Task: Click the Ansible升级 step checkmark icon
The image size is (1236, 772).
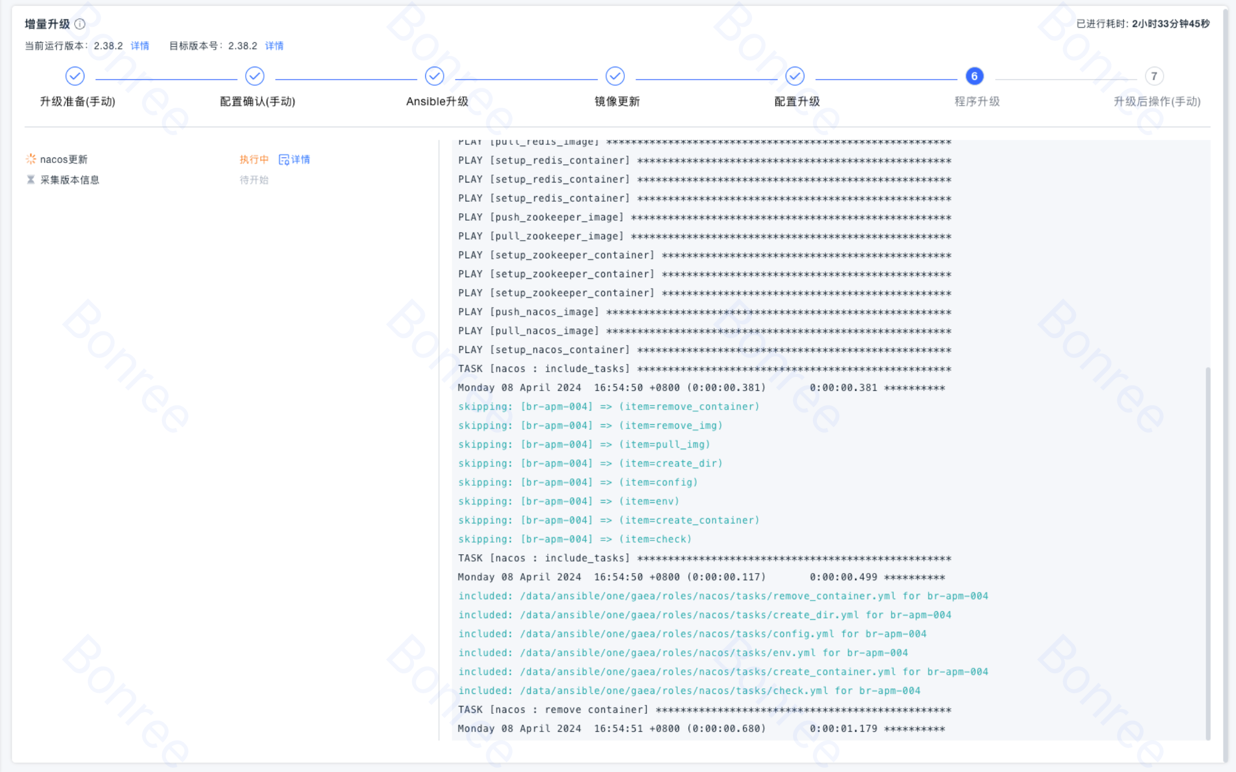Action: [434, 76]
